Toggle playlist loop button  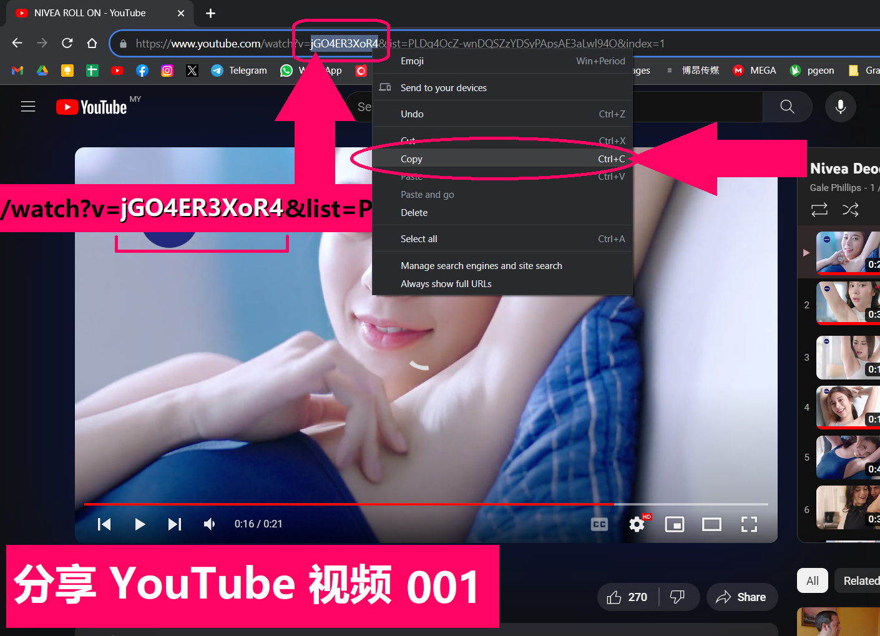pyautogui.click(x=819, y=210)
